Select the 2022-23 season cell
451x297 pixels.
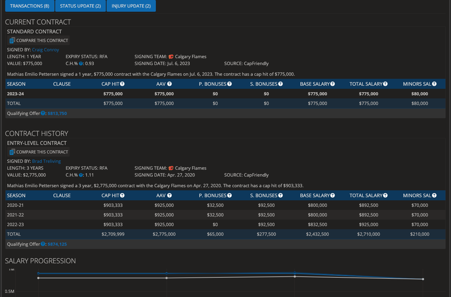[x=16, y=224]
